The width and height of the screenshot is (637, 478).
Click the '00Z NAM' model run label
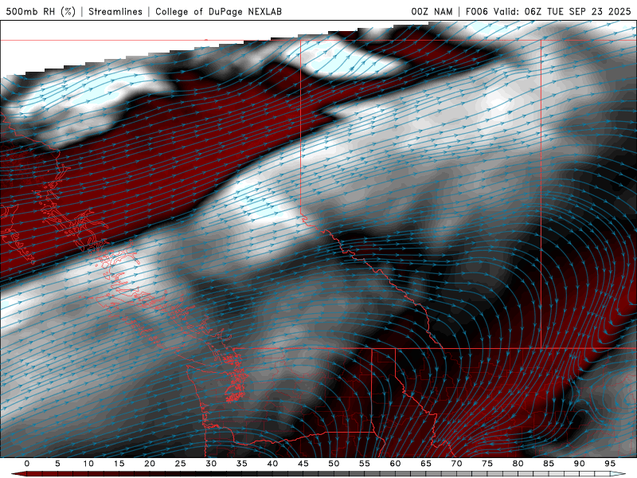pos(432,11)
